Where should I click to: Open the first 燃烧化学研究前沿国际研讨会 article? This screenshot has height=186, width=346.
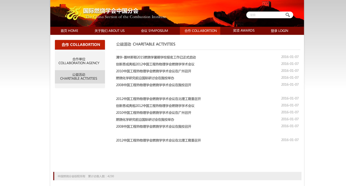pyautogui.click(x=145, y=78)
